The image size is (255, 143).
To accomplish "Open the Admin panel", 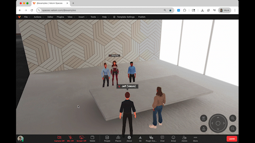I will pos(184,139).
